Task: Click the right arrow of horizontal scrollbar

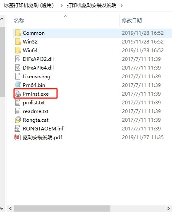Action: (x=168, y=208)
